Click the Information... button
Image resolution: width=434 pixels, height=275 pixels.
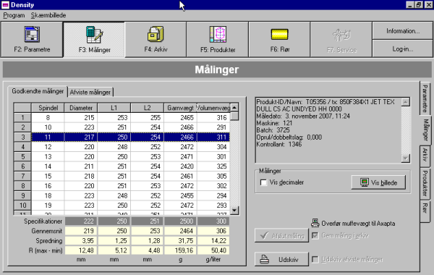coord(403,31)
